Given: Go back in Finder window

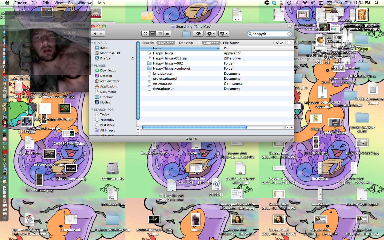Looking at the screenshot, I should pos(95,34).
